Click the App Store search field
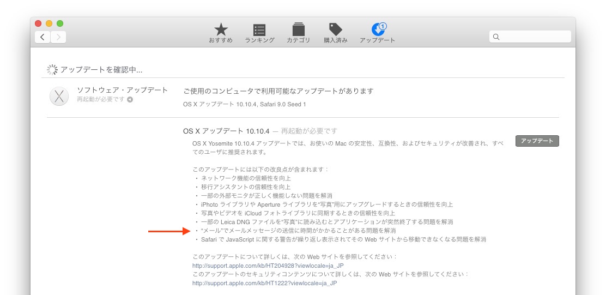Screen dimensions: 606x295 [x=530, y=37]
